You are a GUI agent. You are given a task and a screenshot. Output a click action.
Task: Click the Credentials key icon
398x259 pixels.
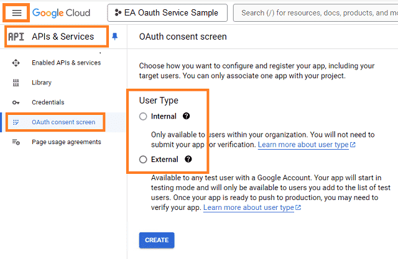click(16, 102)
